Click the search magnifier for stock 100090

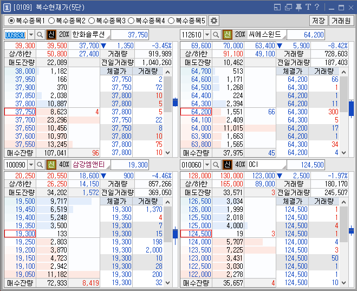click(x=40, y=165)
